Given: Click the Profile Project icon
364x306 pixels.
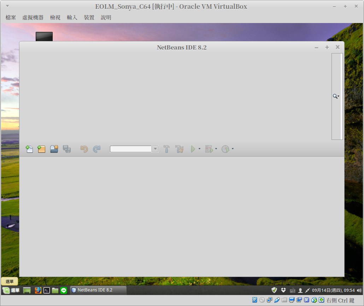Looking at the screenshot, I should point(225,149).
